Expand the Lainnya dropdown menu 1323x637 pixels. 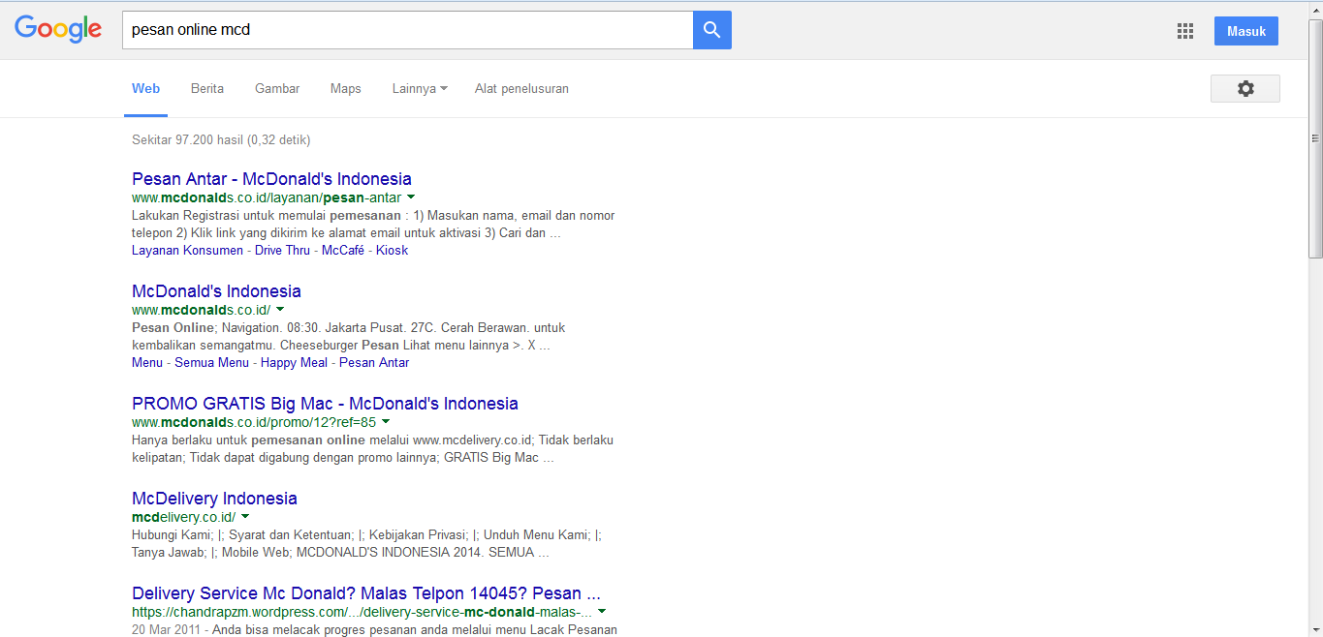[x=420, y=88]
